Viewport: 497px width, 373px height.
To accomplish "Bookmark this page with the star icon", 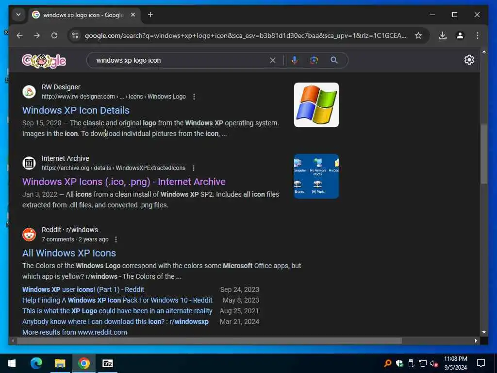I will pyautogui.click(x=418, y=35).
